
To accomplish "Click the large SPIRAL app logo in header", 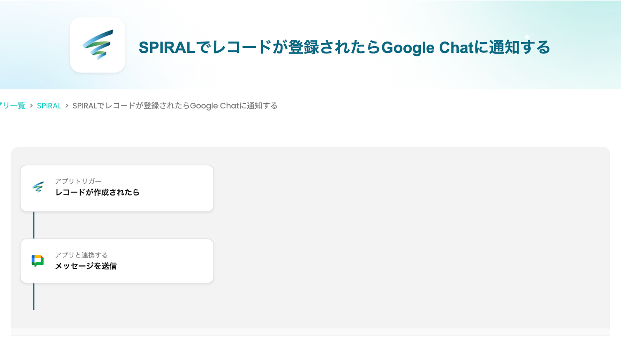I will (97, 45).
